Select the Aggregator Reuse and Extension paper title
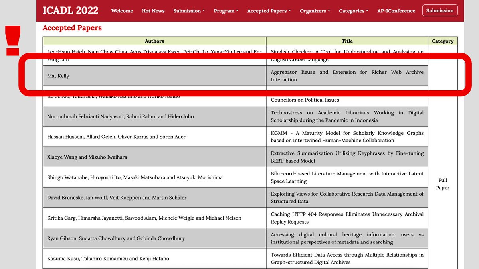The image size is (479, 269). click(347, 76)
